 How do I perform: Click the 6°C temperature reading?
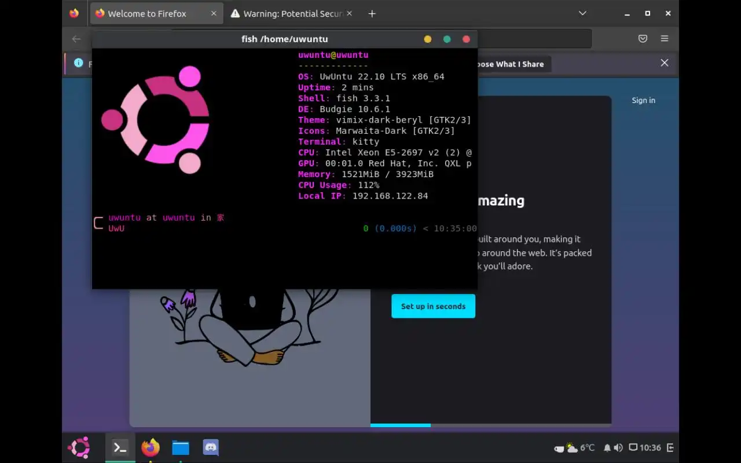click(x=588, y=447)
